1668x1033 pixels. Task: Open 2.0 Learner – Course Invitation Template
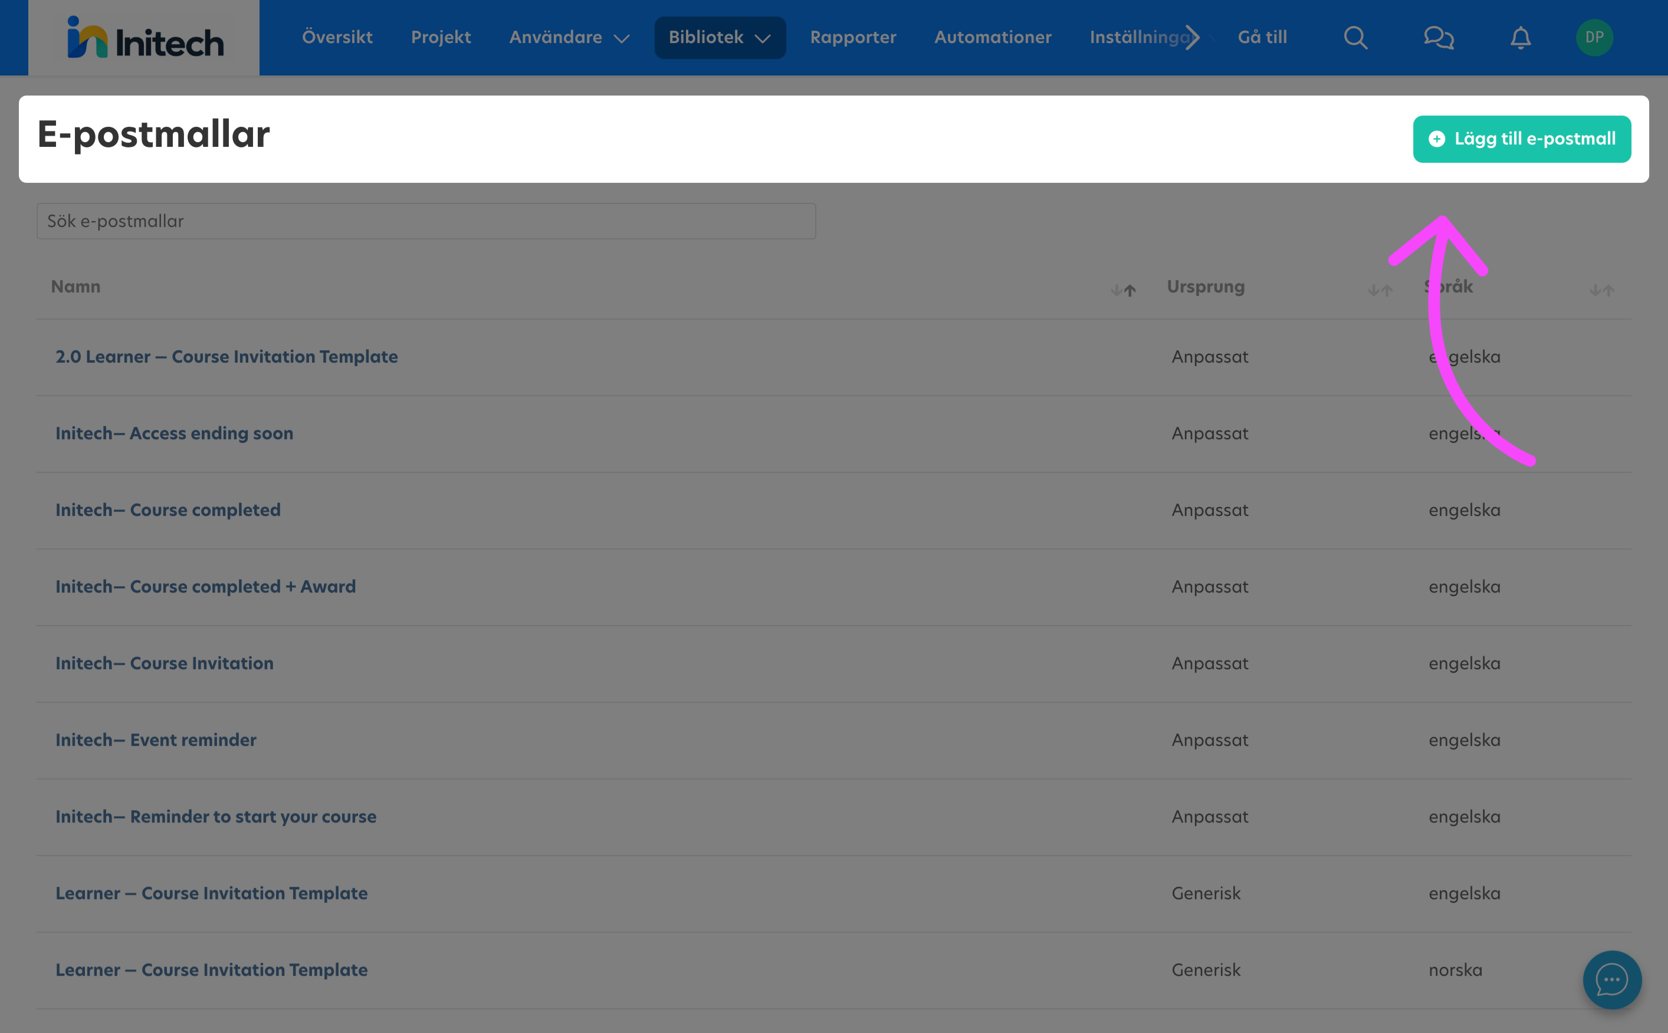226,357
